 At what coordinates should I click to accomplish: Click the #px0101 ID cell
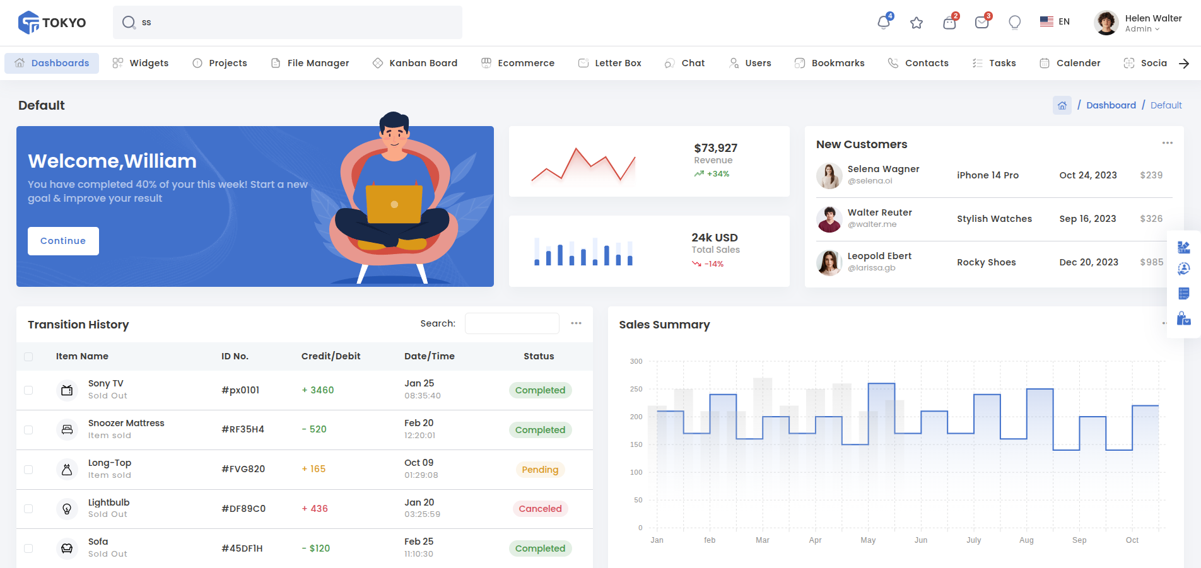coord(240,390)
